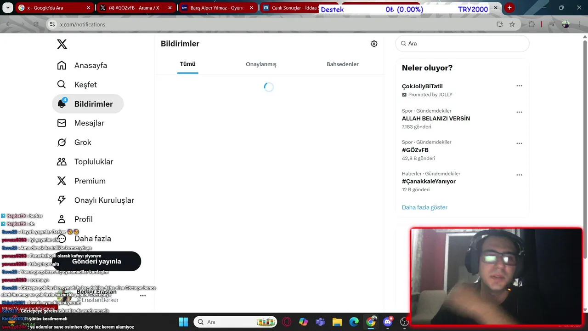Open the Premium X icon
Image resolution: width=588 pixels, height=331 pixels.
(x=62, y=181)
